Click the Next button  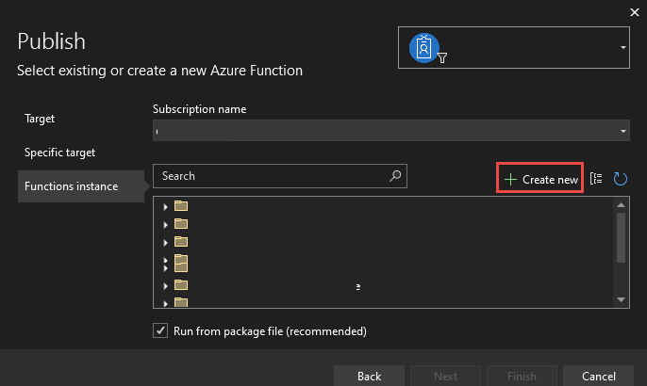[x=445, y=376]
